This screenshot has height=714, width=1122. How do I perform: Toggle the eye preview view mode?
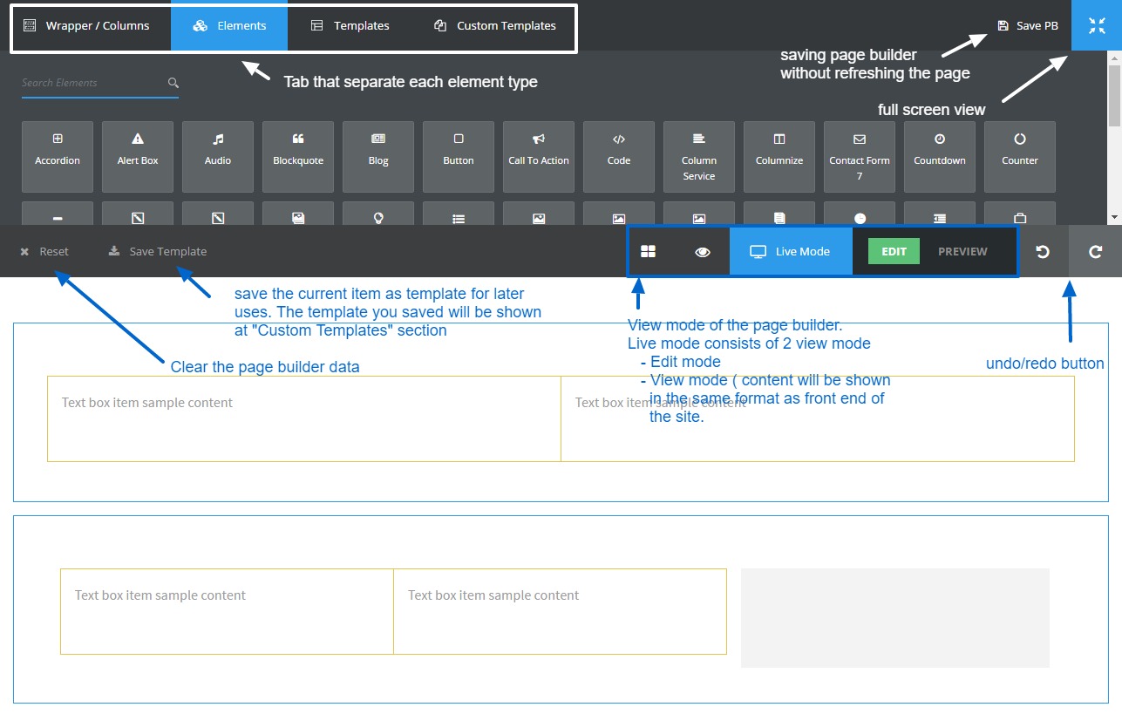[703, 252]
